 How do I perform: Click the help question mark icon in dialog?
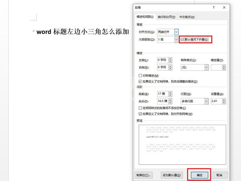click(214, 7)
